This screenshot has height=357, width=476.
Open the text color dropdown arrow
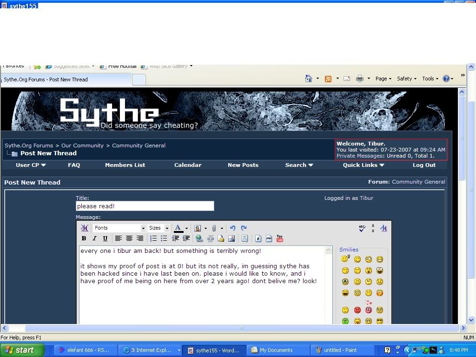(x=186, y=228)
